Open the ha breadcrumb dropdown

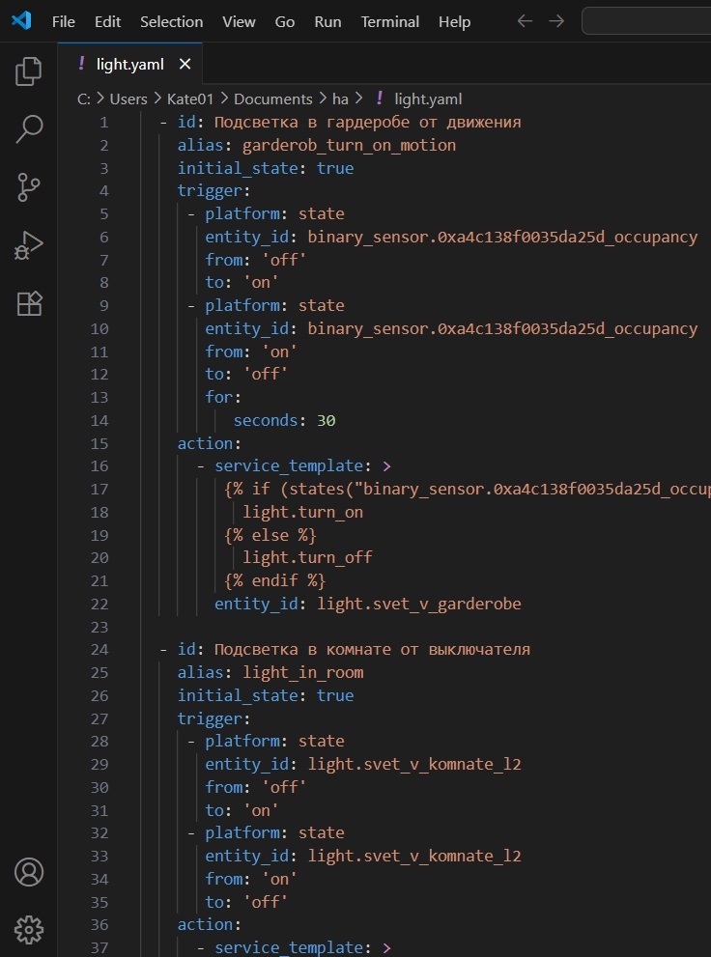[x=340, y=99]
